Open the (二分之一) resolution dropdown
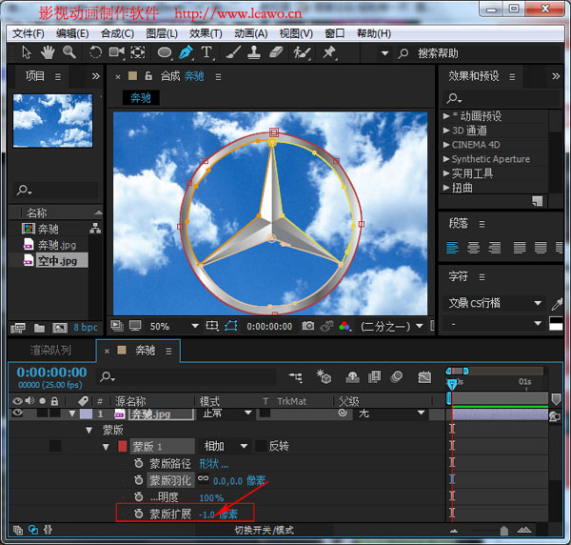The width and height of the screenshot is (571, 545). 392,326
